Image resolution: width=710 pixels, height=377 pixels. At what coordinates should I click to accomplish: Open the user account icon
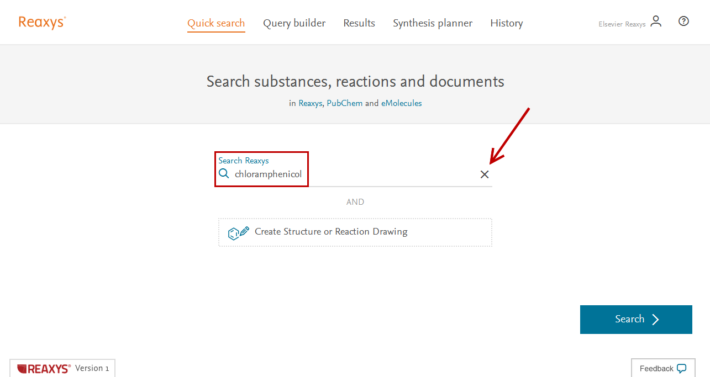pos(656,22)
